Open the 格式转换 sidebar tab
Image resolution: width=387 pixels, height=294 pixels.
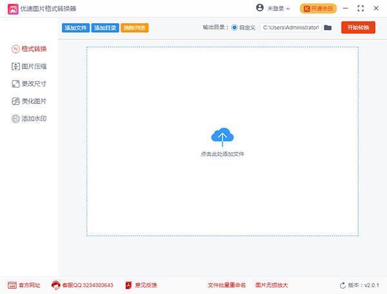click(x=29, y=49)
